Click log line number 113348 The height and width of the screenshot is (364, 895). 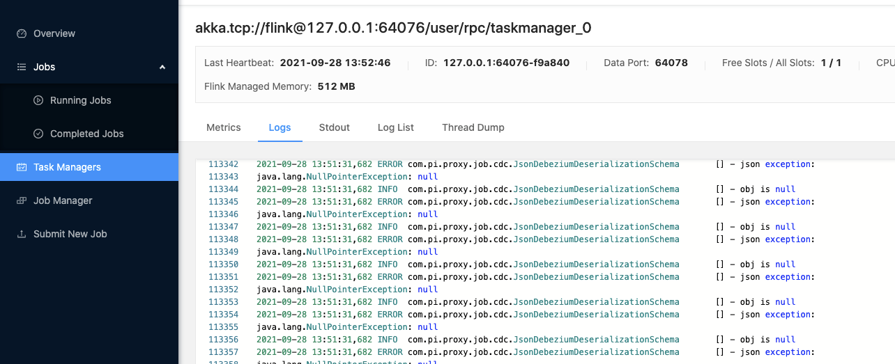[x=223, y=239]
